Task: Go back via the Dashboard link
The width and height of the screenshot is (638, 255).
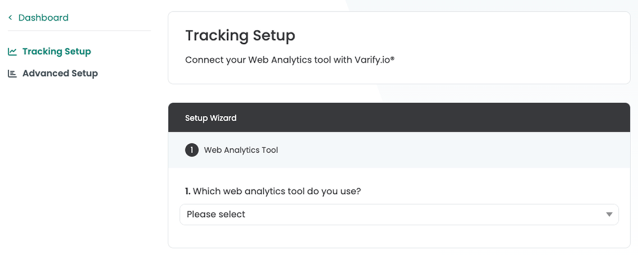Action: [43, 17]
